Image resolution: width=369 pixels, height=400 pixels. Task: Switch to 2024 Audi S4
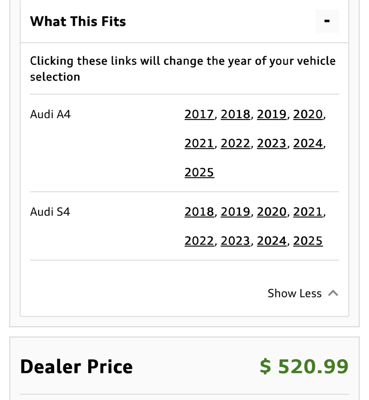[271, 241]
